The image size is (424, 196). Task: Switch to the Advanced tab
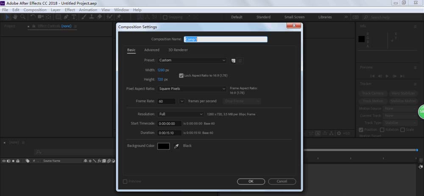pos(152,50)
